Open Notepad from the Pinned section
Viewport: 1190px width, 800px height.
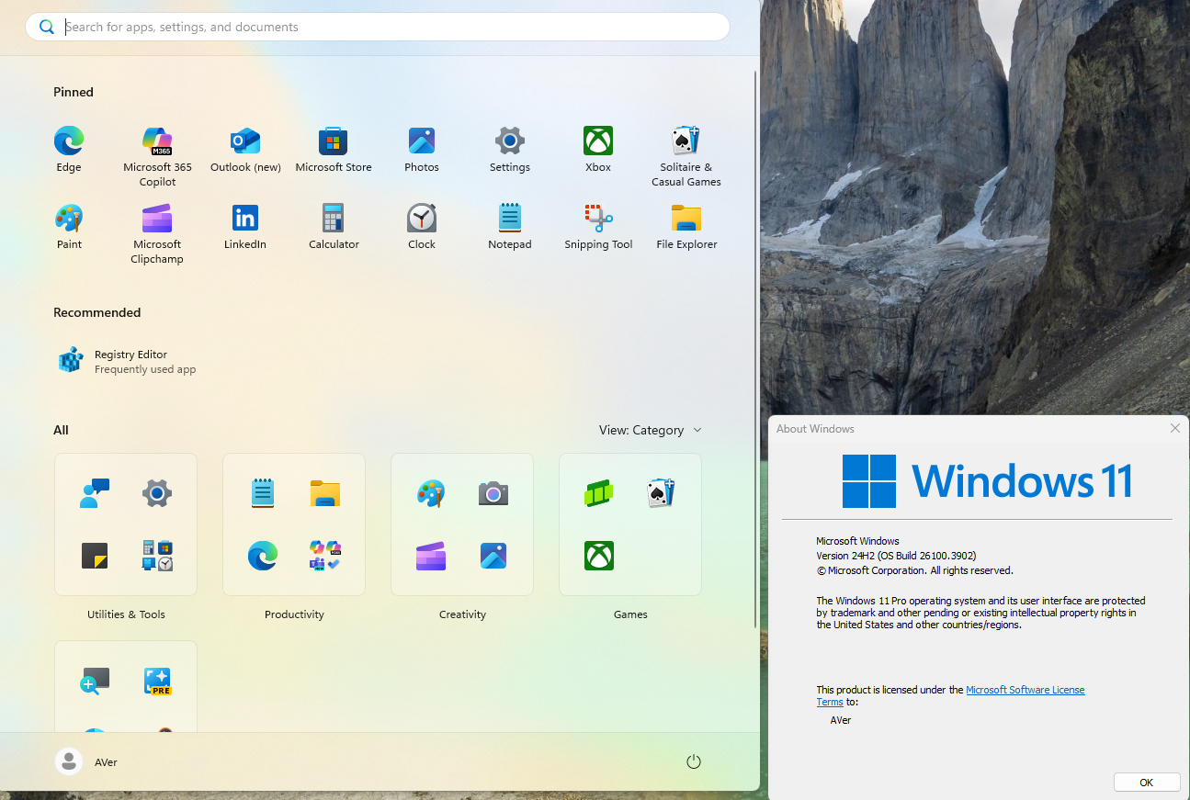tap(510, 227)
